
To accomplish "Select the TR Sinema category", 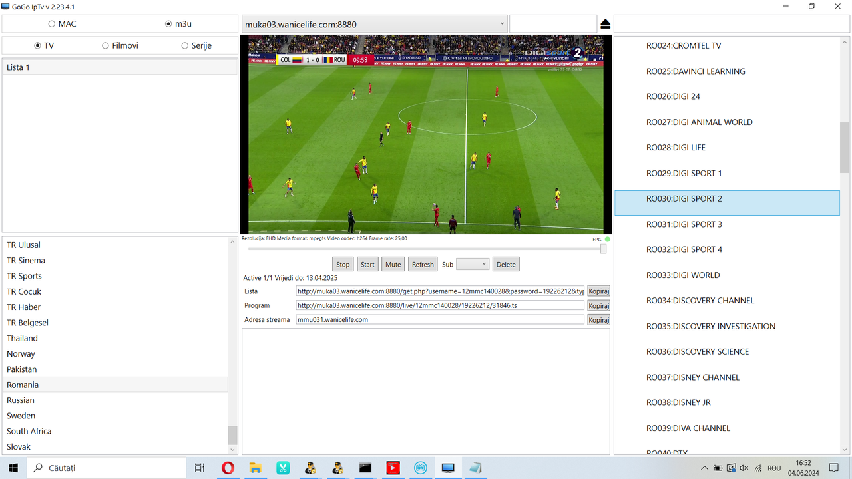I will pos(114,261).
